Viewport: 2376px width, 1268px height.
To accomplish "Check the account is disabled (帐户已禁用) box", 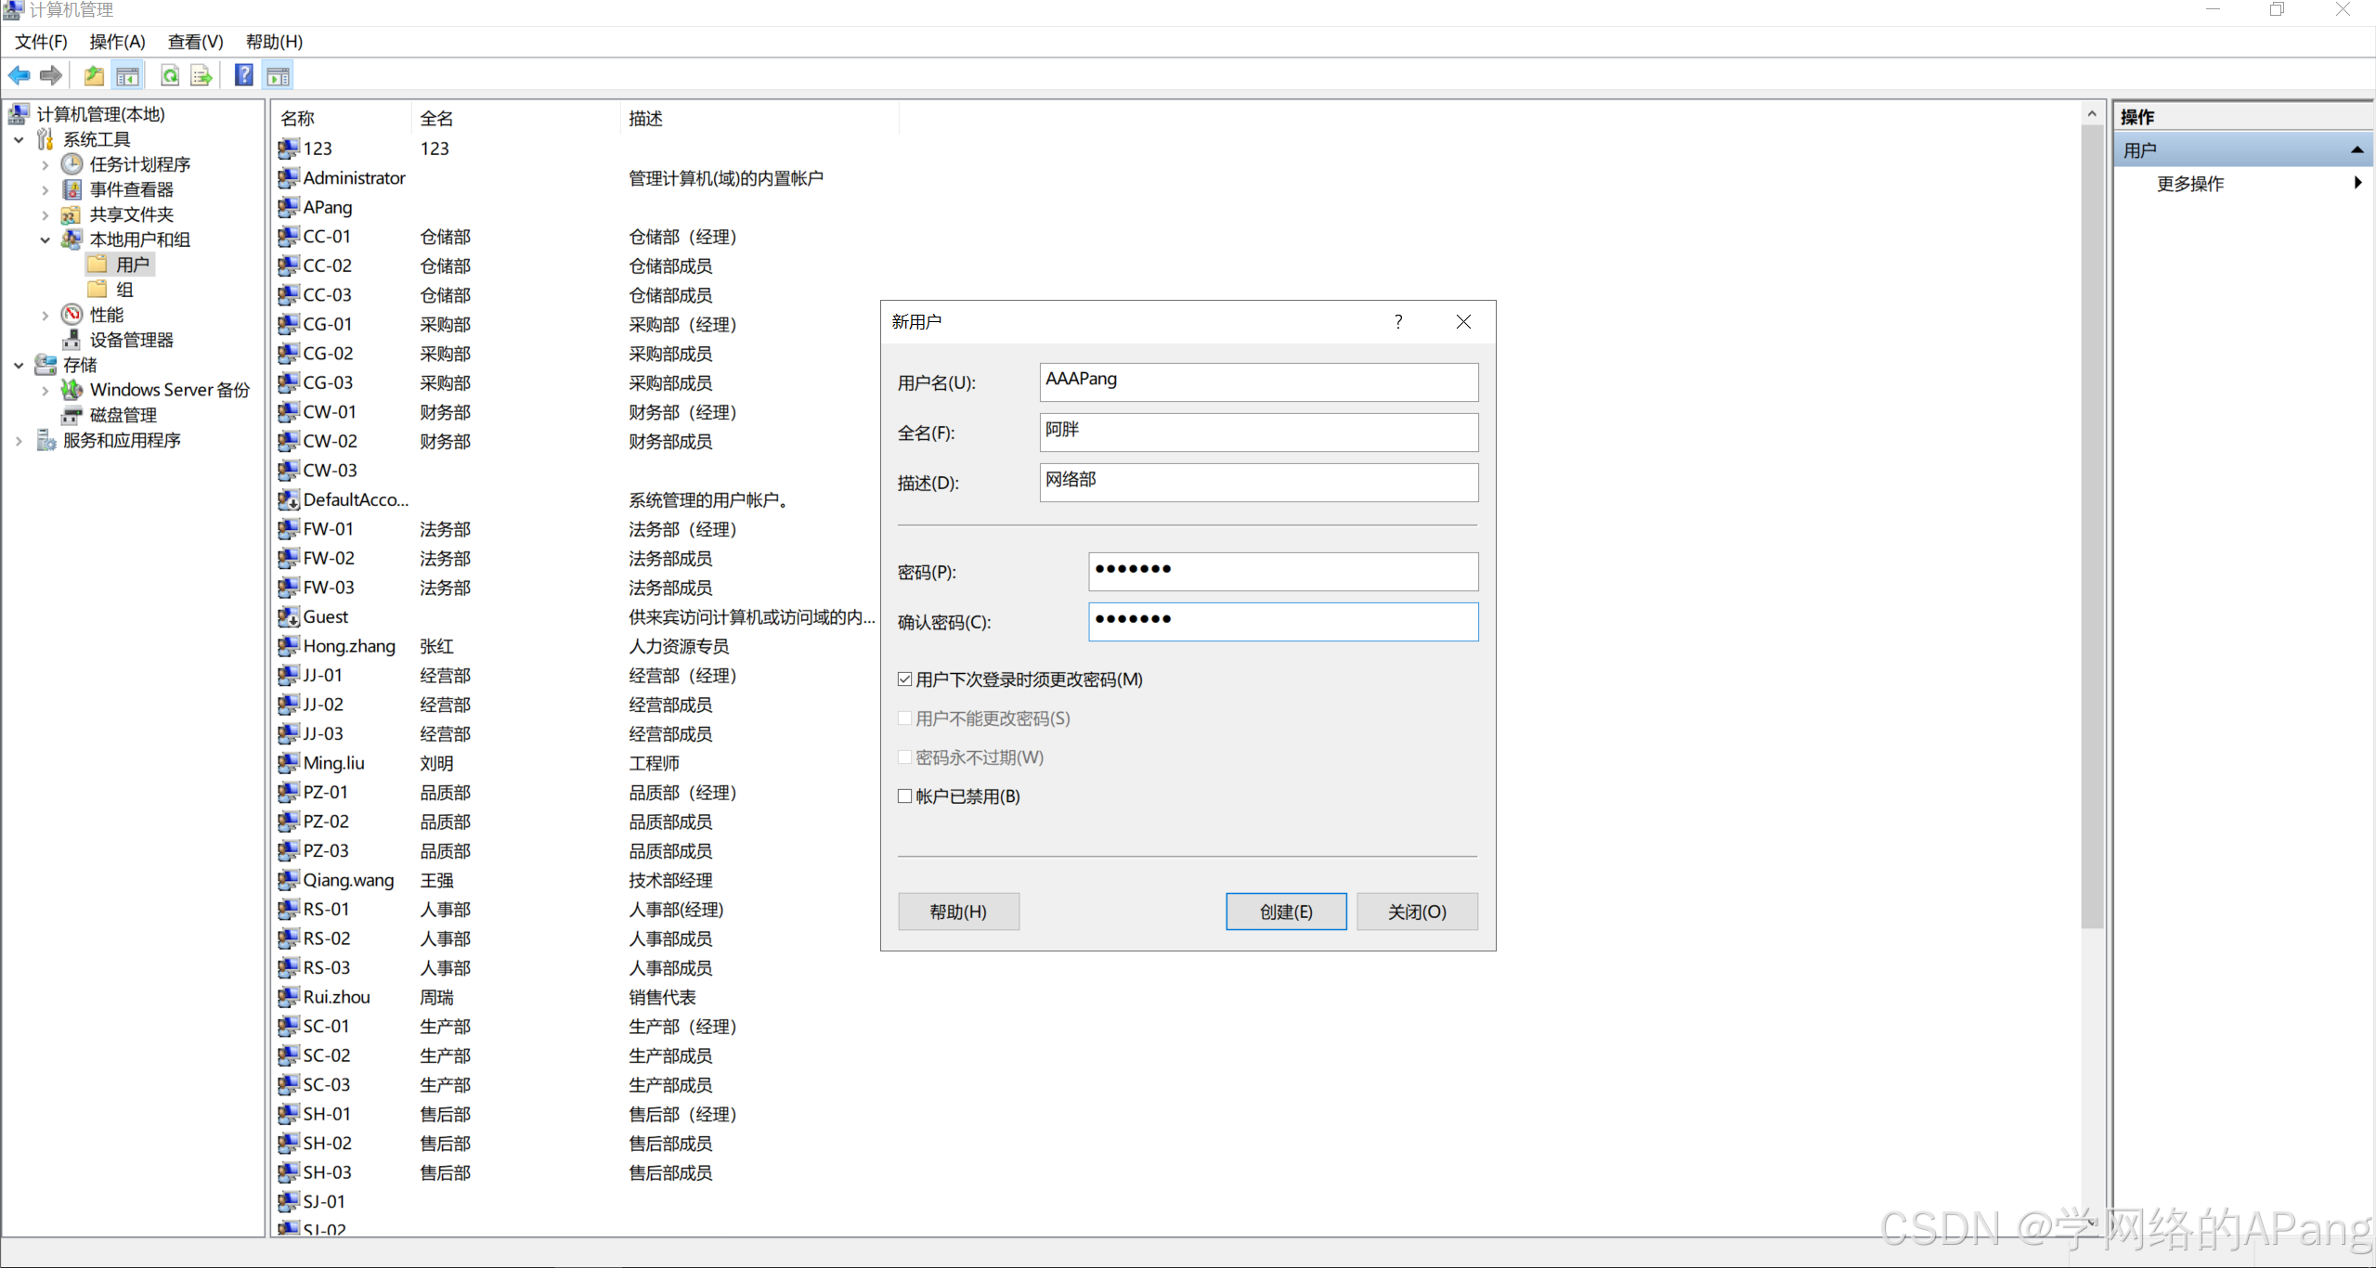I will 905,796.
